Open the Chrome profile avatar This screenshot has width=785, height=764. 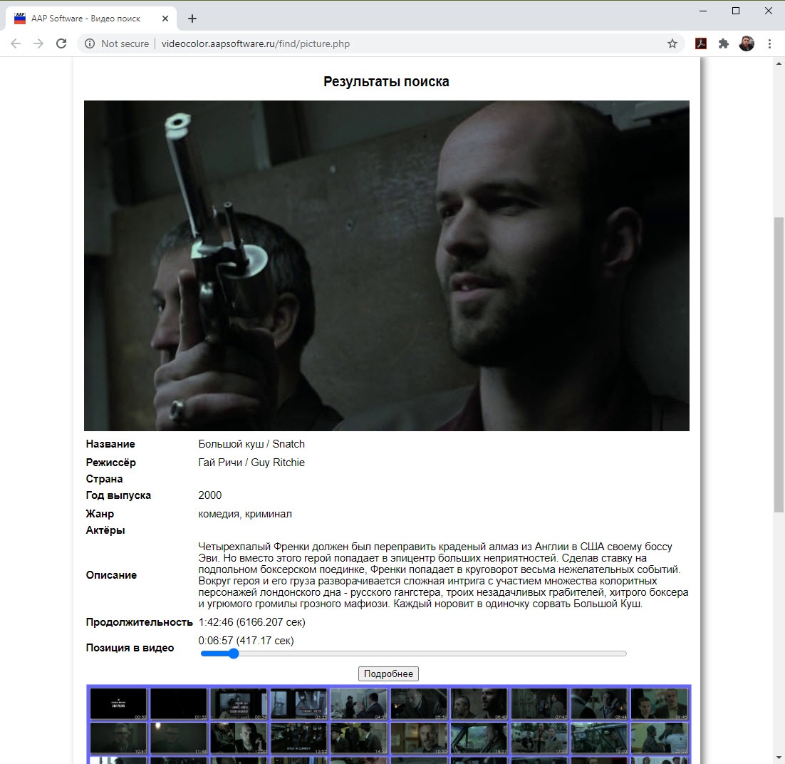click(747, 43)
